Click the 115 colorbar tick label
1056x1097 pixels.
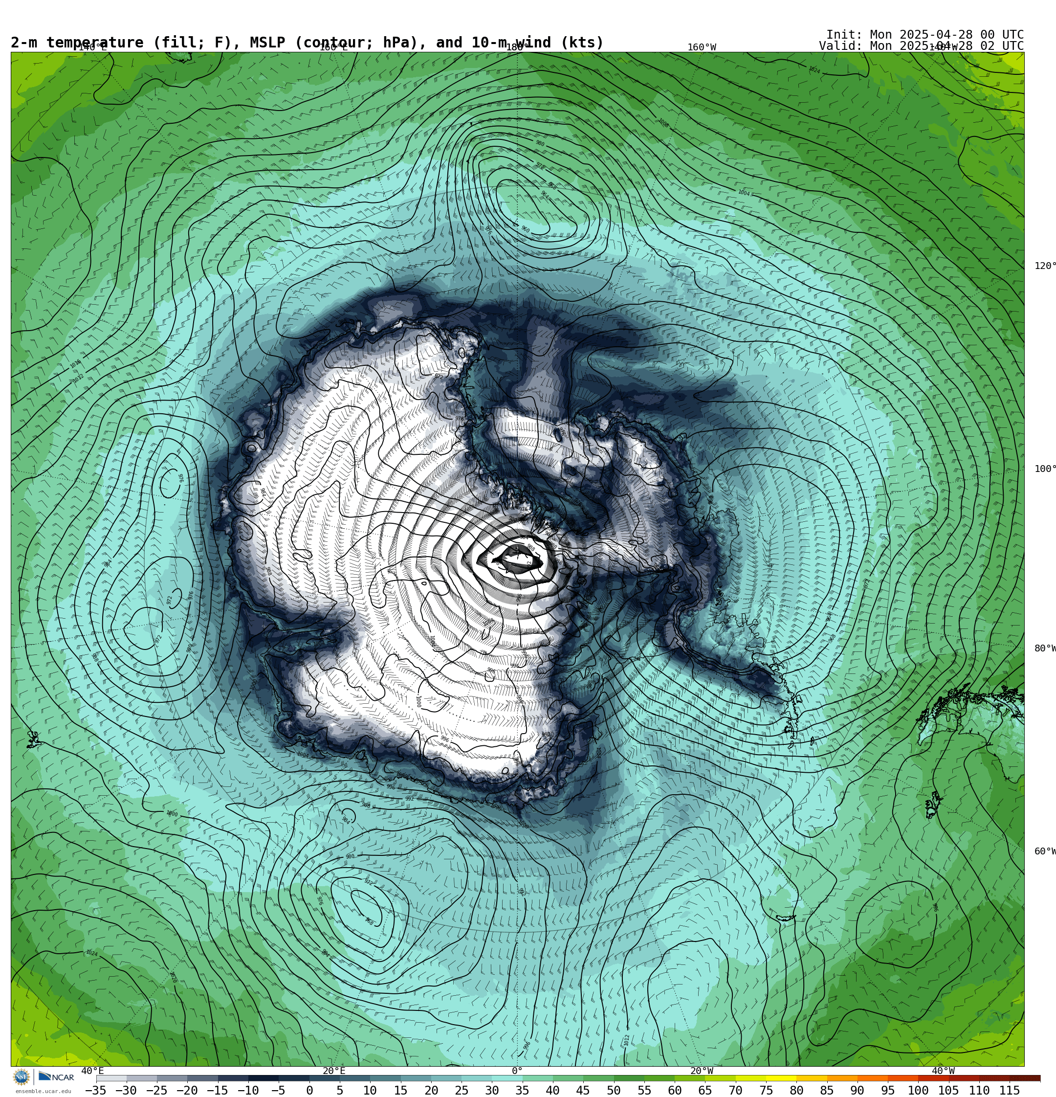[x=1010, y=1090]
